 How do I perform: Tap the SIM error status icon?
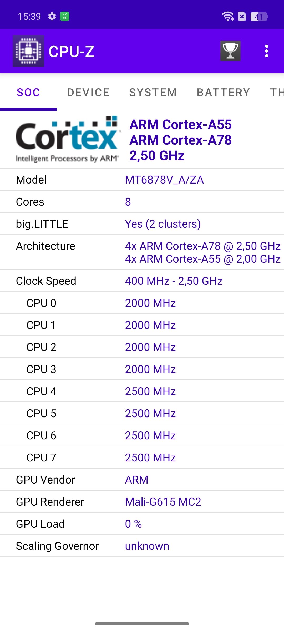point(242,17)
